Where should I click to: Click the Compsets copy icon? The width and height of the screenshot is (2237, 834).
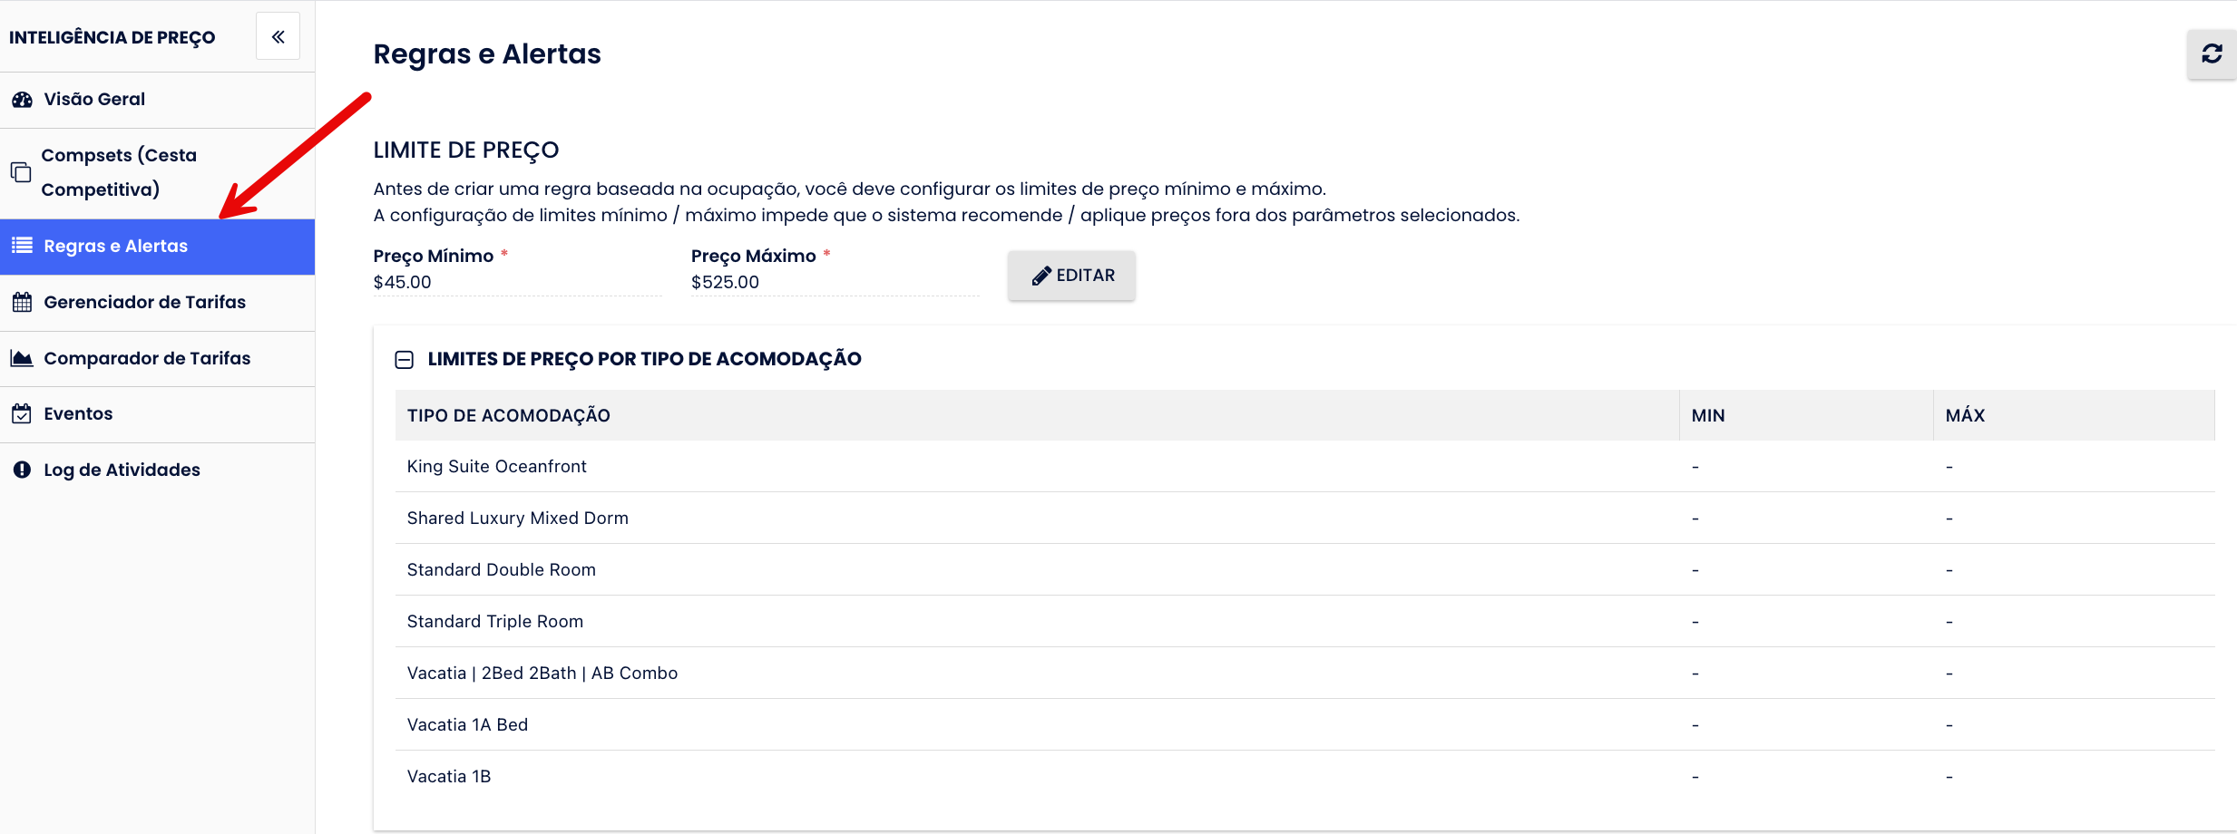pyautogui.click(x=21, y=172)
